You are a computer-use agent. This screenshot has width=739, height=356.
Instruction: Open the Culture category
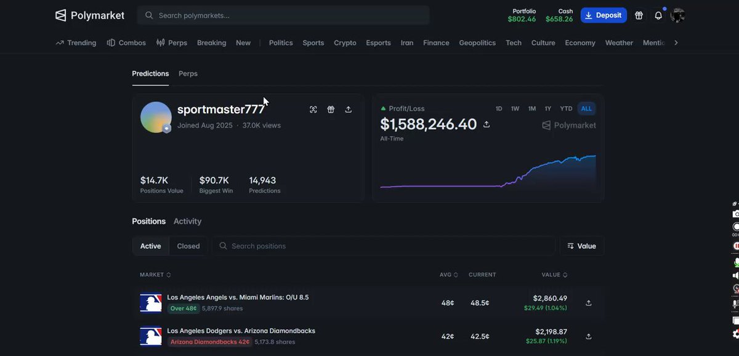pos(543,43)
